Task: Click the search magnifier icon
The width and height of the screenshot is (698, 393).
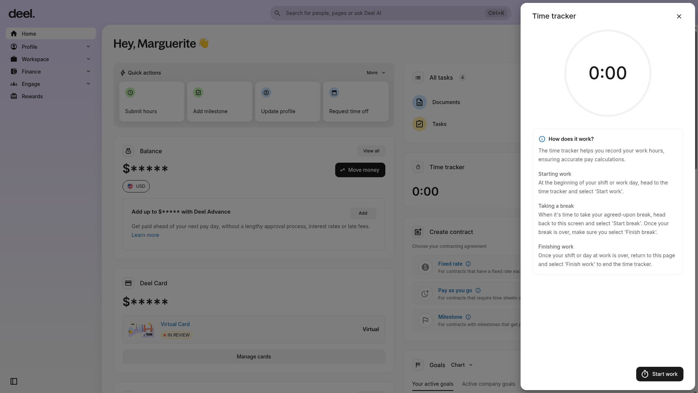Action: point(277,13)
